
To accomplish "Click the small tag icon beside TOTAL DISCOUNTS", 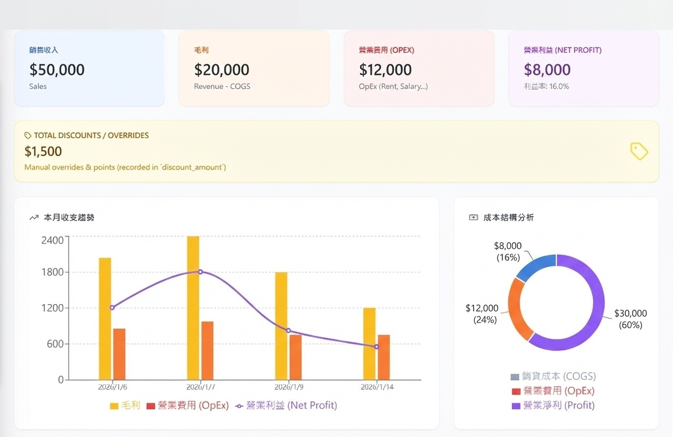I will click(x=28, y=136).
